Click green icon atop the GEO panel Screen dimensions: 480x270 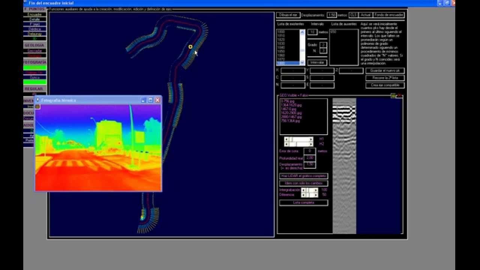click(393, 96)
